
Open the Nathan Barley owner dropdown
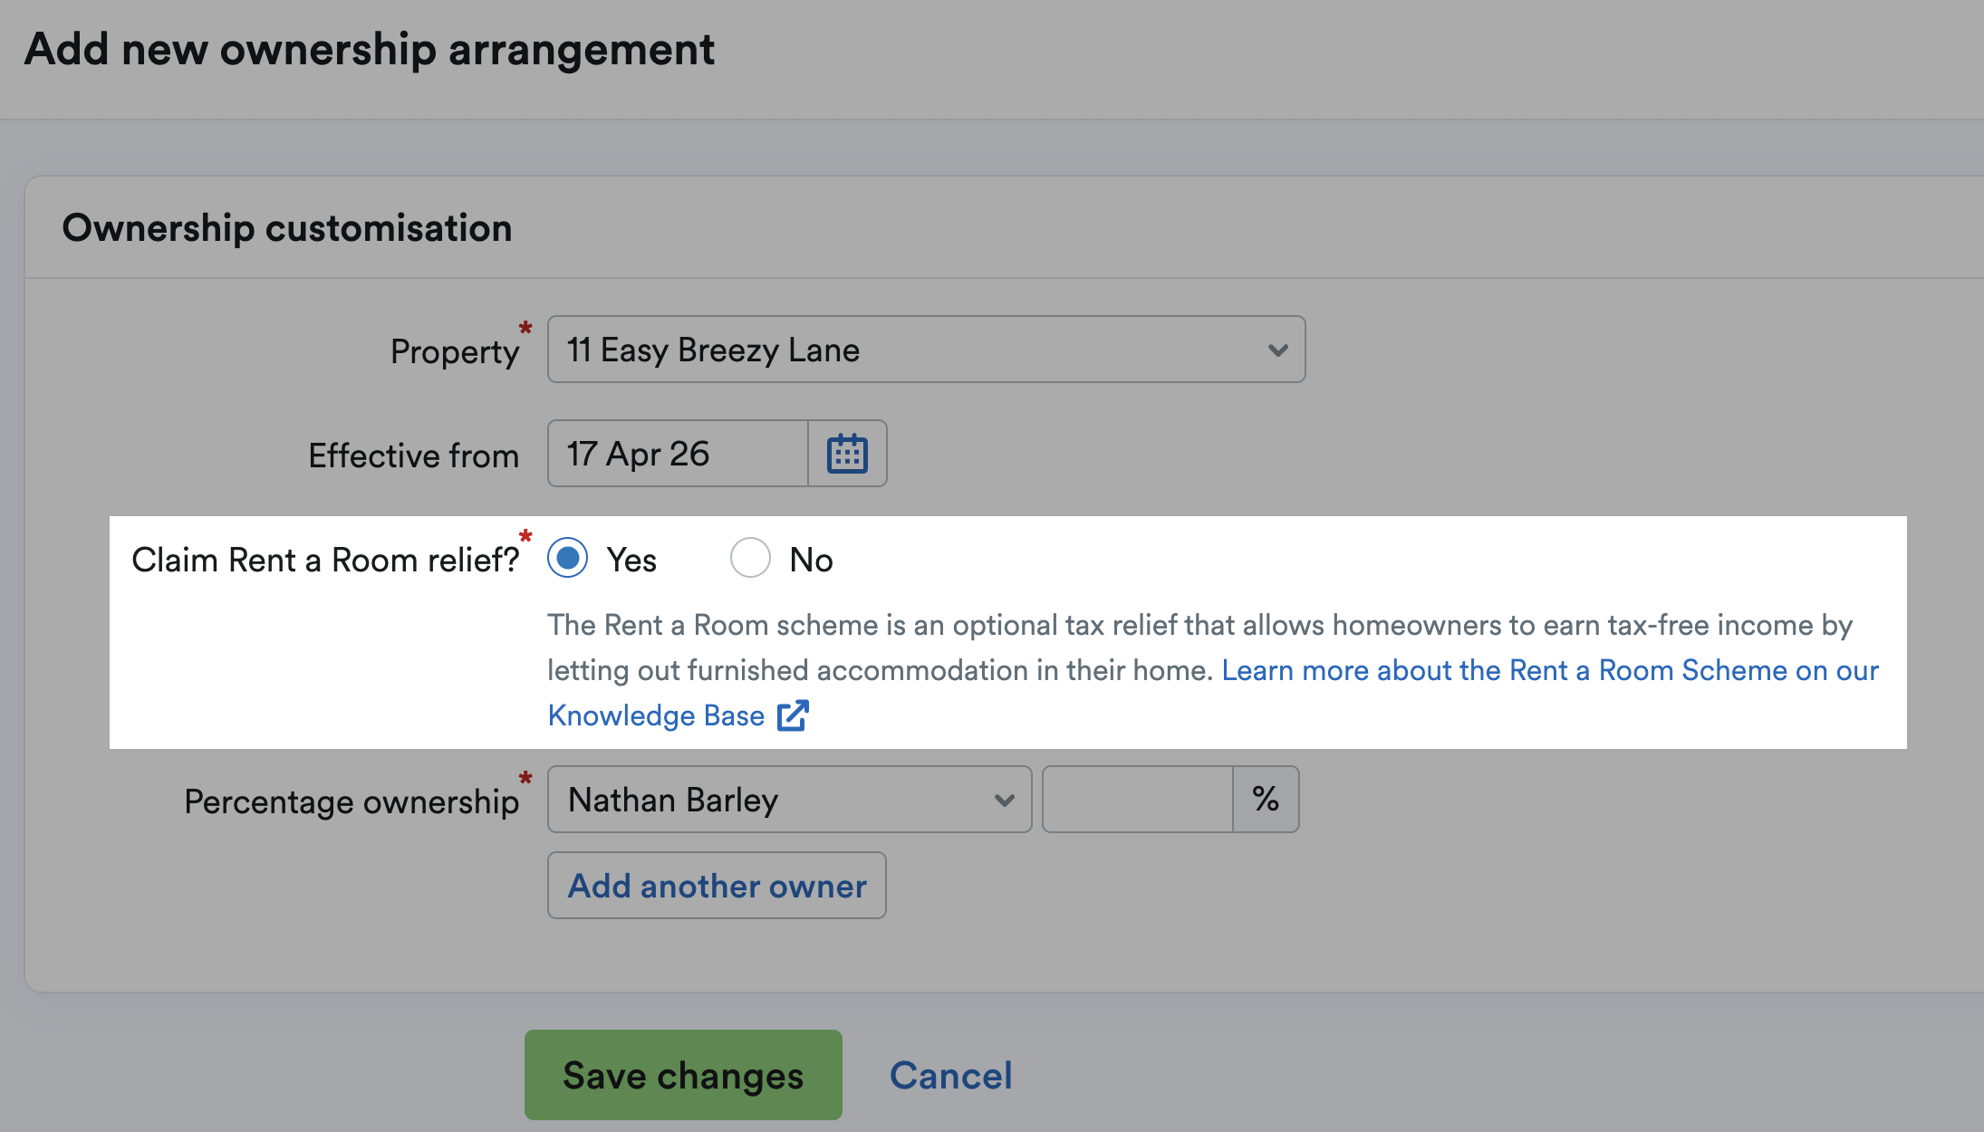789,800
